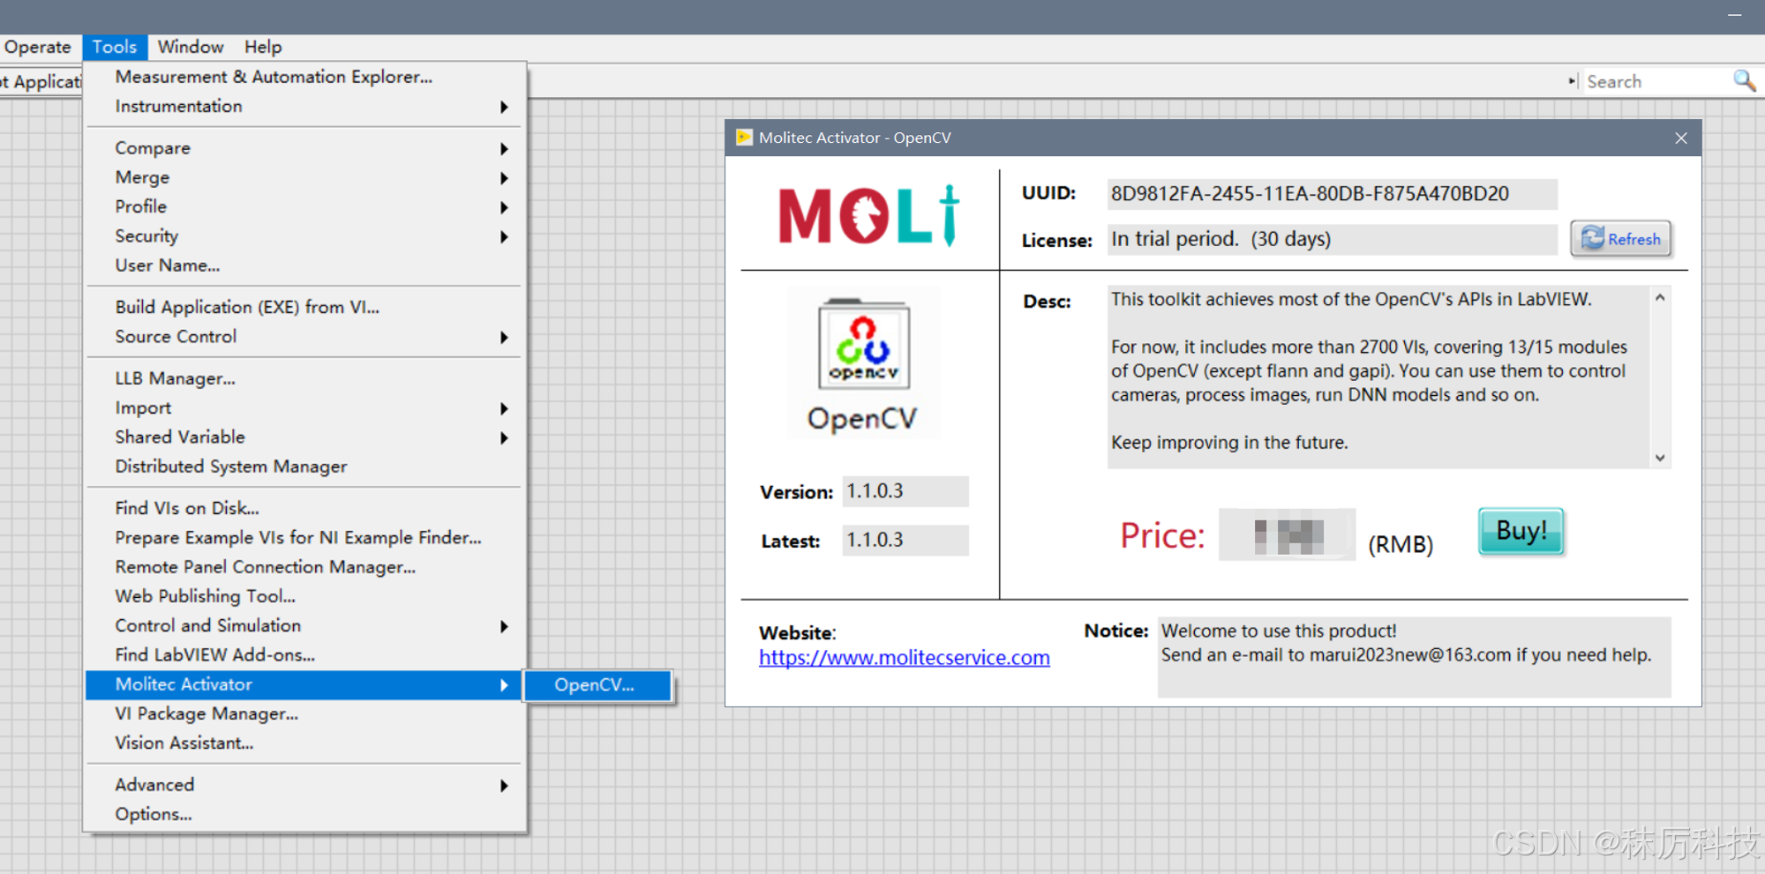Open Distributed System Manager
This screenshot has width=1765, height=874.
pos(305,466)
